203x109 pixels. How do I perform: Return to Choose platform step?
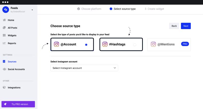[91, 9]
